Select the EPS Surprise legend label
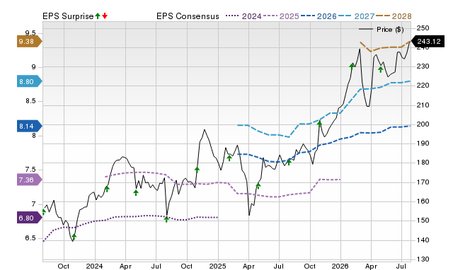 click(x=68, y=16)
